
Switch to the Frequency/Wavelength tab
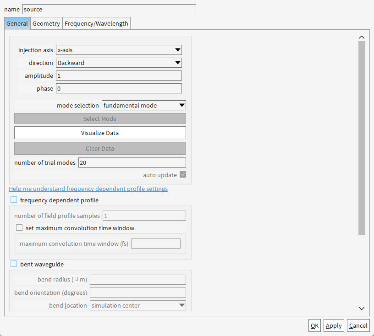[96, 24]
